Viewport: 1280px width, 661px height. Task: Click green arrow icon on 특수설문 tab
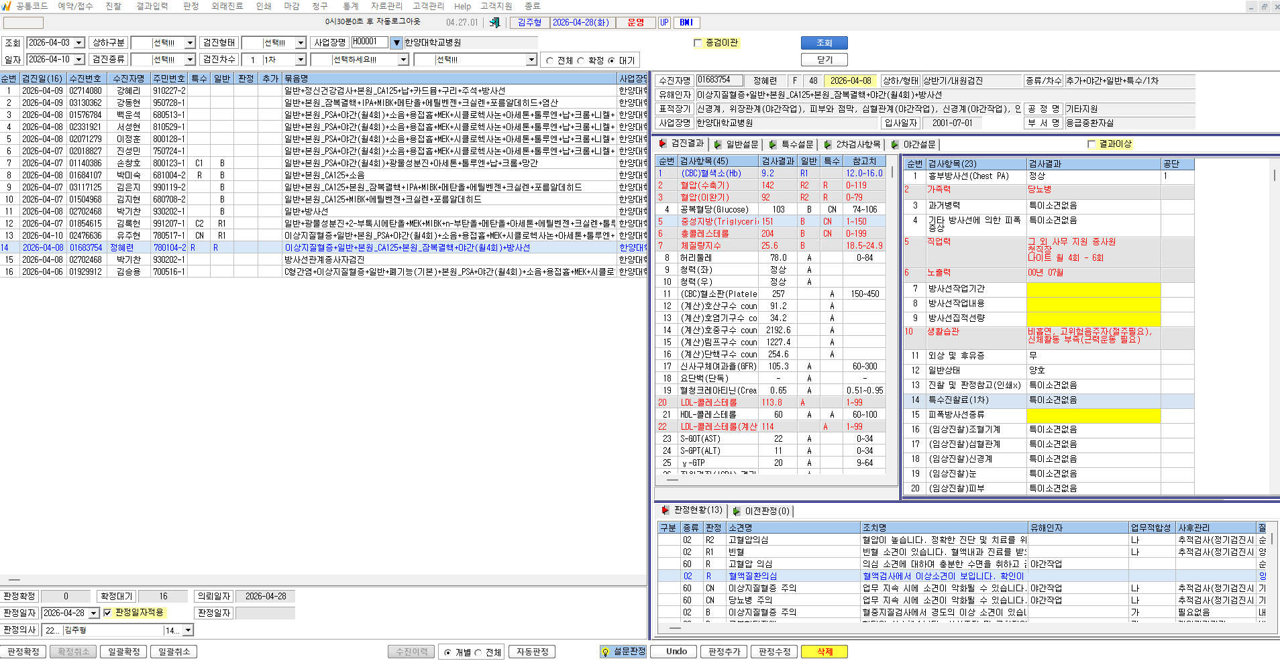[773, 144]
